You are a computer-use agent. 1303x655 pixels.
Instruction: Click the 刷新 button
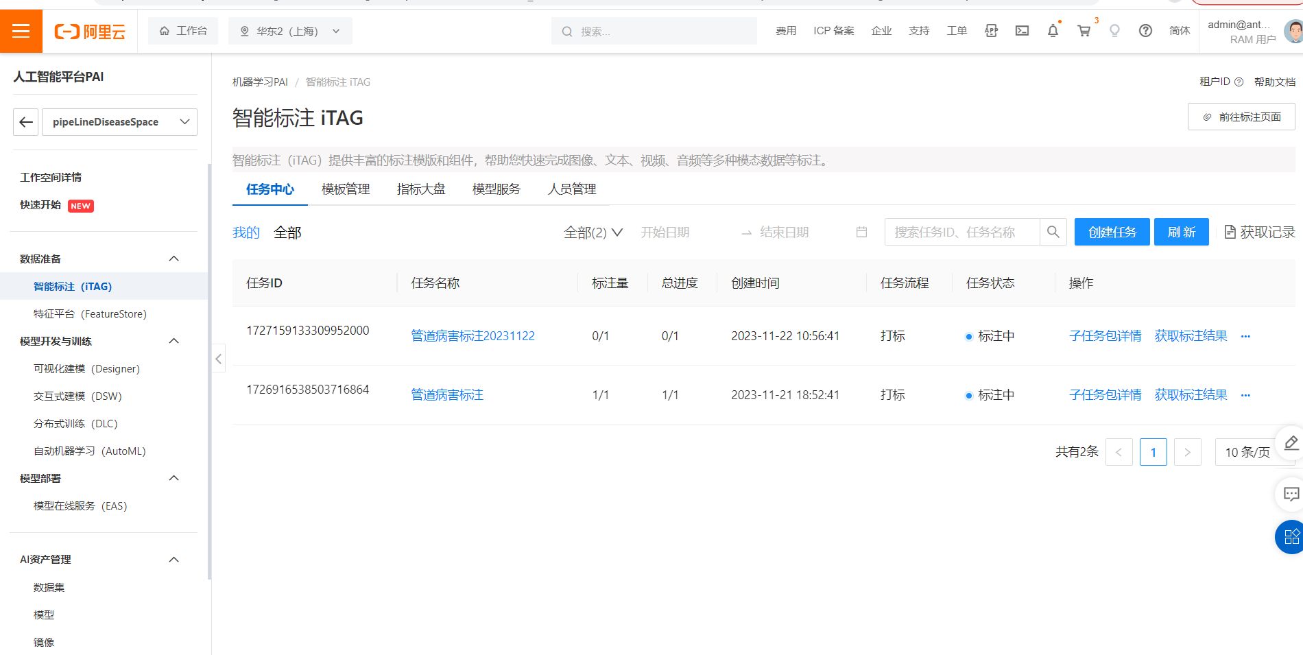(1182, 232)
